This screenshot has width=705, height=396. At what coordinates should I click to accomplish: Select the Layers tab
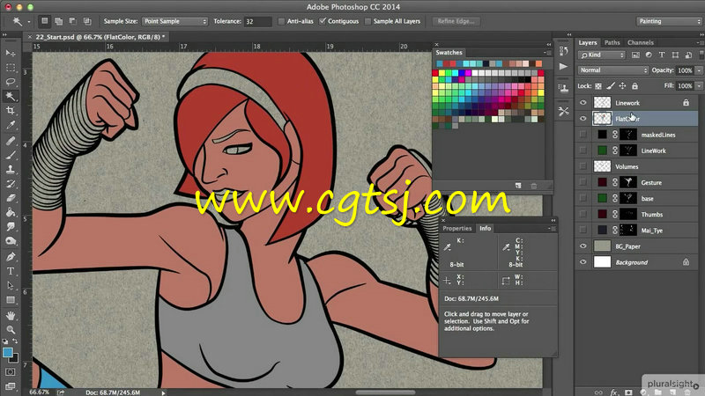click(588, 42)
